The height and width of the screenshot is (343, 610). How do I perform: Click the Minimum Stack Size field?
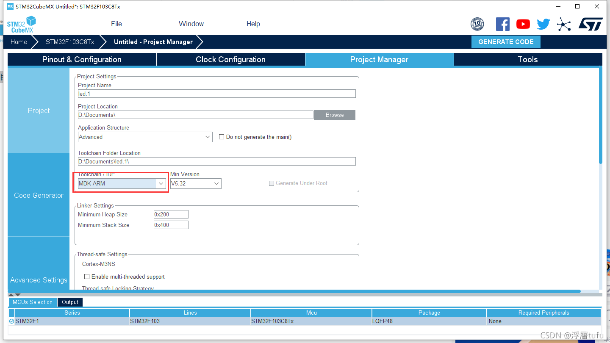pyautogui.click(x=171, y=225)
